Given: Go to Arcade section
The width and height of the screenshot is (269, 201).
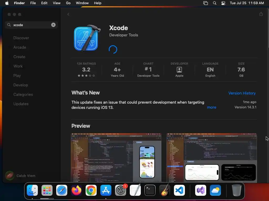Looking at the screenshot, I should [20, 47].
